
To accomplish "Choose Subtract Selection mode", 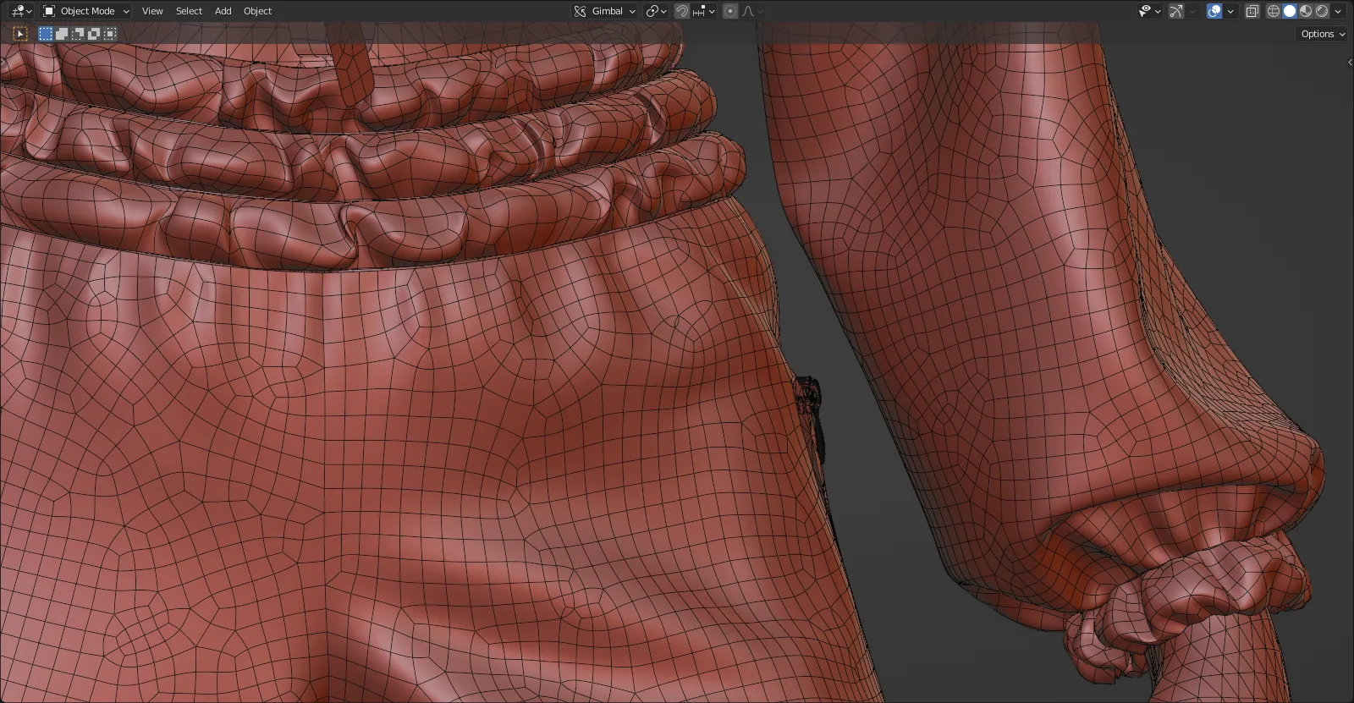I will pos(78,34).
